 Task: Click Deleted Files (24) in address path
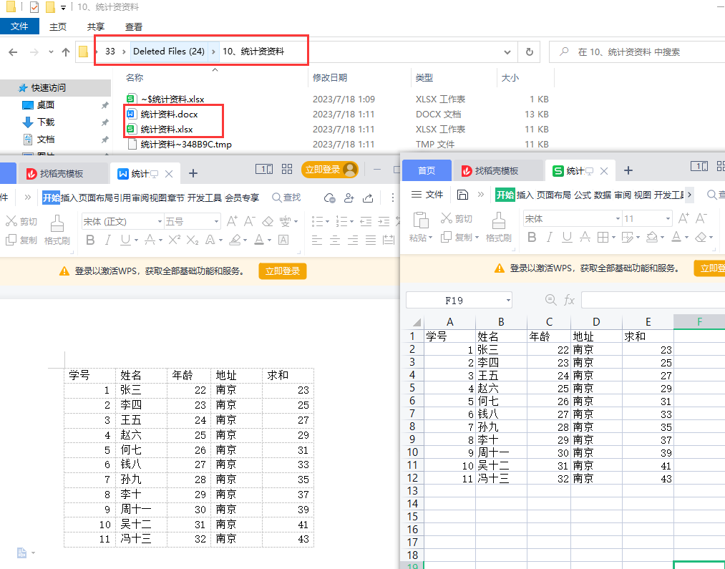(x=169, y=52)
